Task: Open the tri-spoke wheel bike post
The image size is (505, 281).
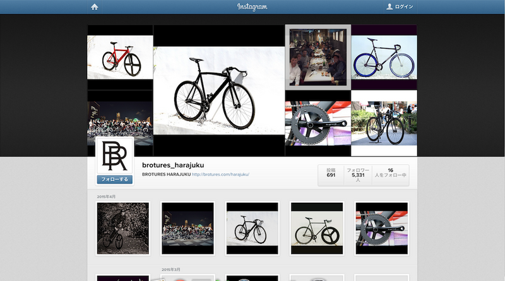Action: (x=317, y=228)
